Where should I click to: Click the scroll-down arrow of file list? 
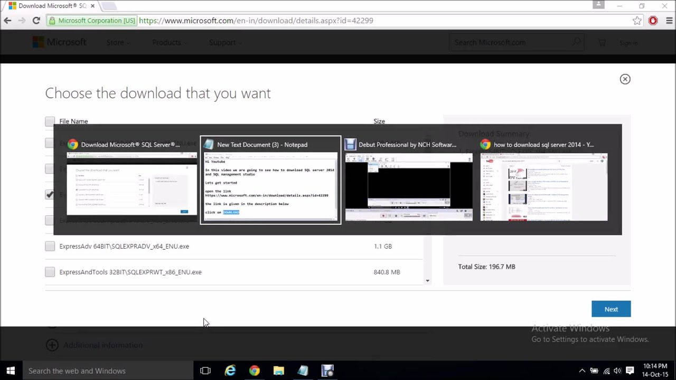click(427, 281)
